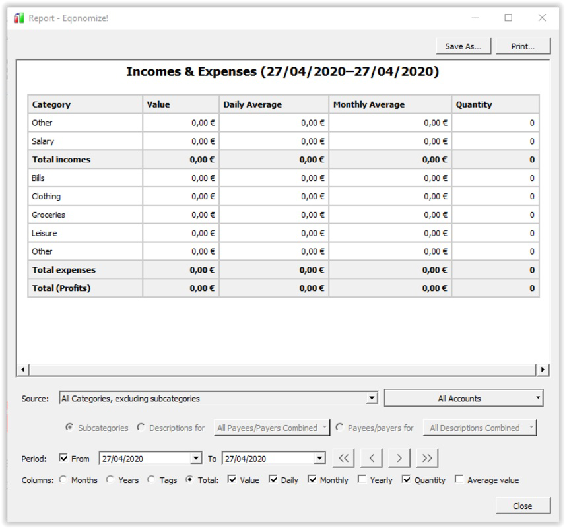
Task: Toggle the Value column checkbox
Action: [232, 480]
